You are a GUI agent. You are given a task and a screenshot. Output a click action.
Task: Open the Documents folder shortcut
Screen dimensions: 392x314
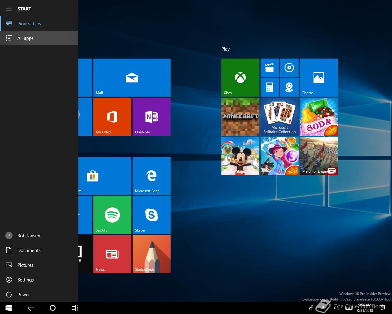click(39, 250)
